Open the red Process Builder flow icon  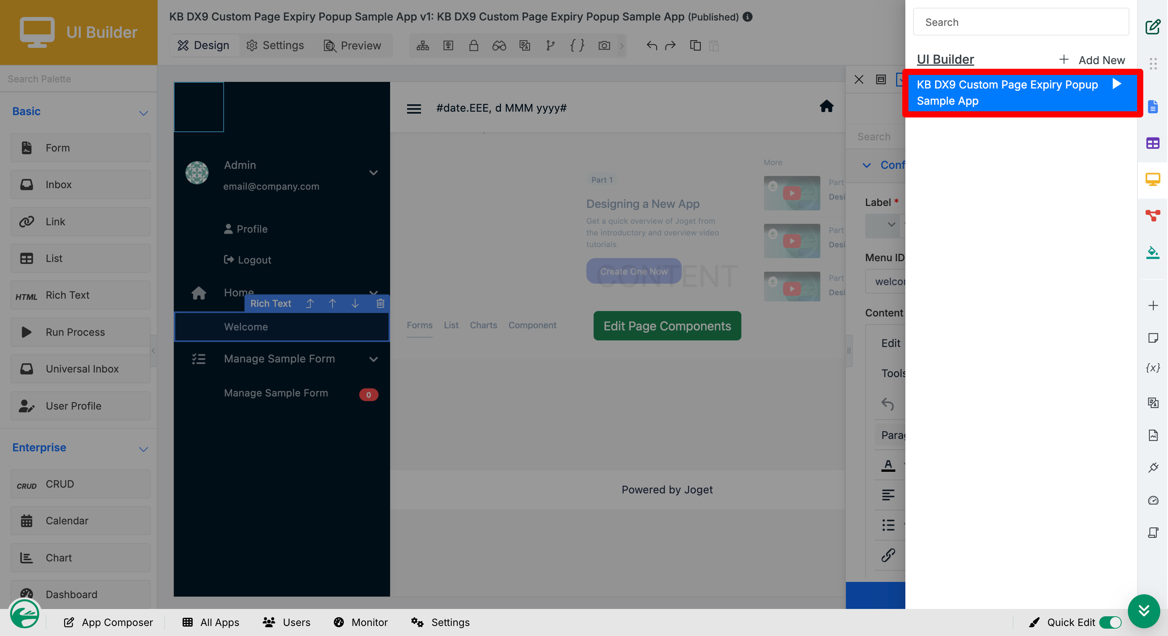click(1153, 215)
